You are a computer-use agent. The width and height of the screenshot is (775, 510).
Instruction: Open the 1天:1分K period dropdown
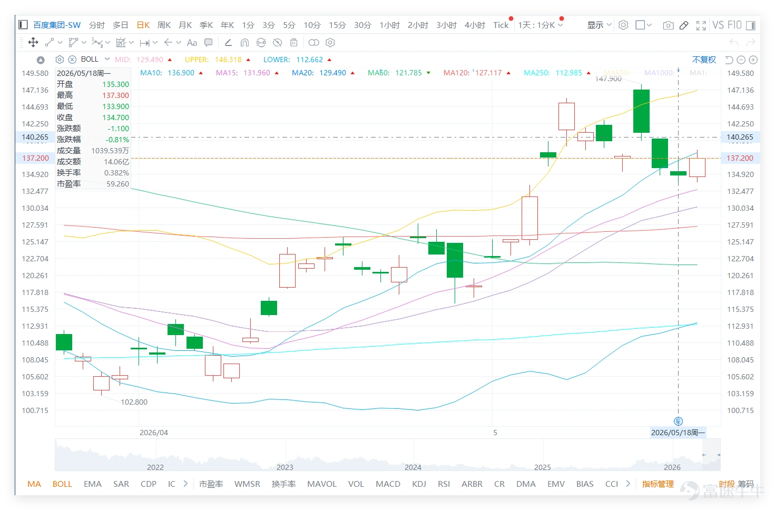point(541,25)
